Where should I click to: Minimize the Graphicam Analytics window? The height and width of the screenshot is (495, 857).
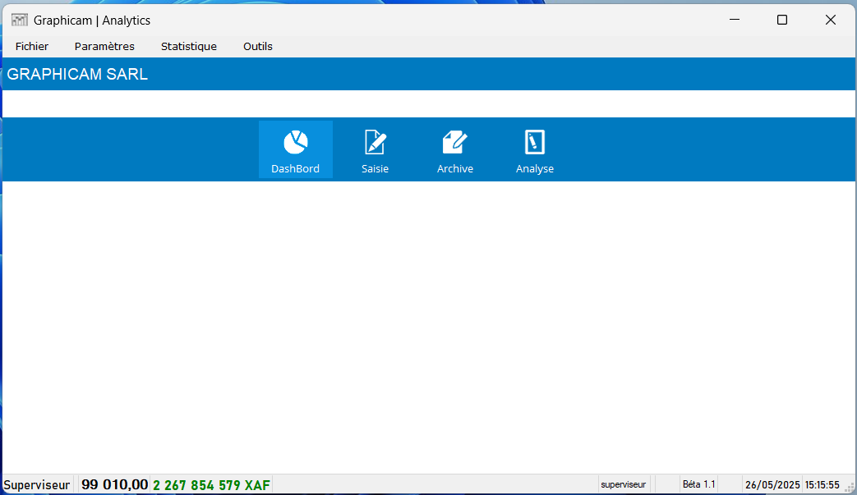tap(735, 20)
